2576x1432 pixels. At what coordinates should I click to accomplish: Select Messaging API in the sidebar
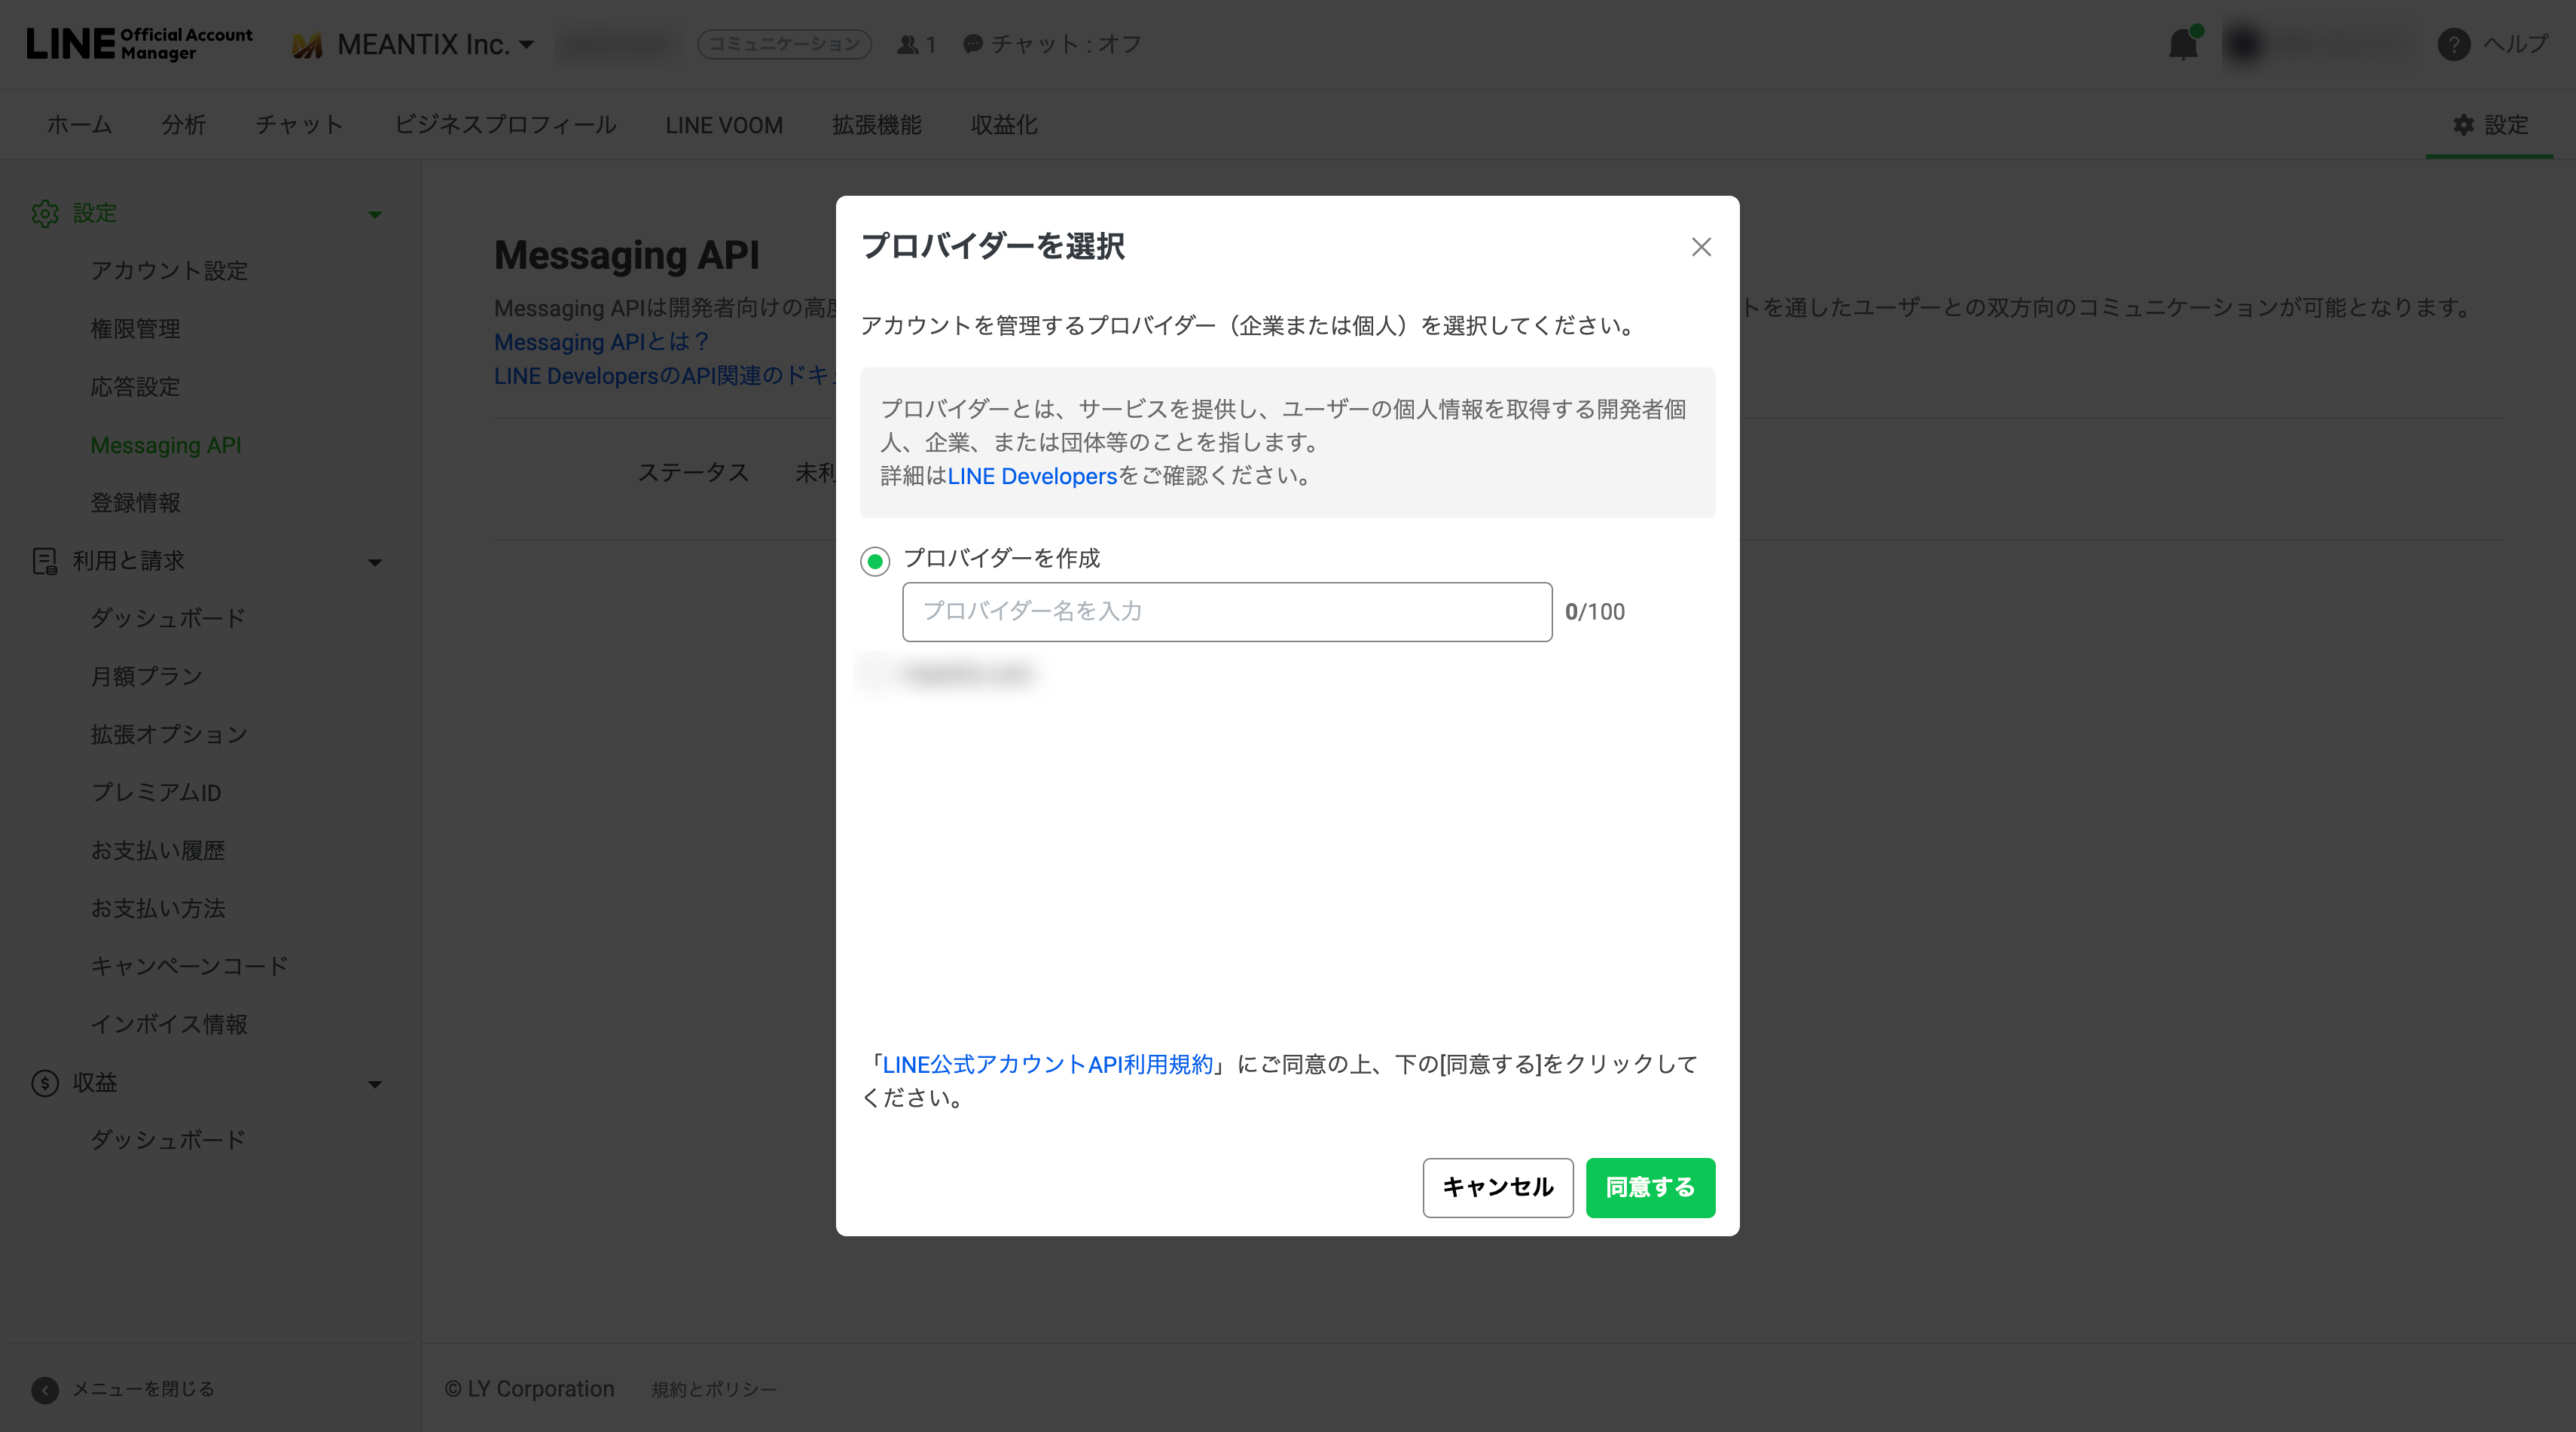coord(165,445)
